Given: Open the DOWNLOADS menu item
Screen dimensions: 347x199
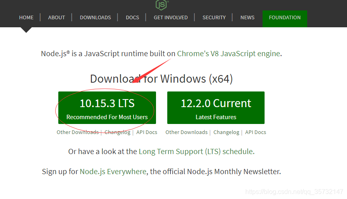Looking at the screenshot, I should coord(95,17).
